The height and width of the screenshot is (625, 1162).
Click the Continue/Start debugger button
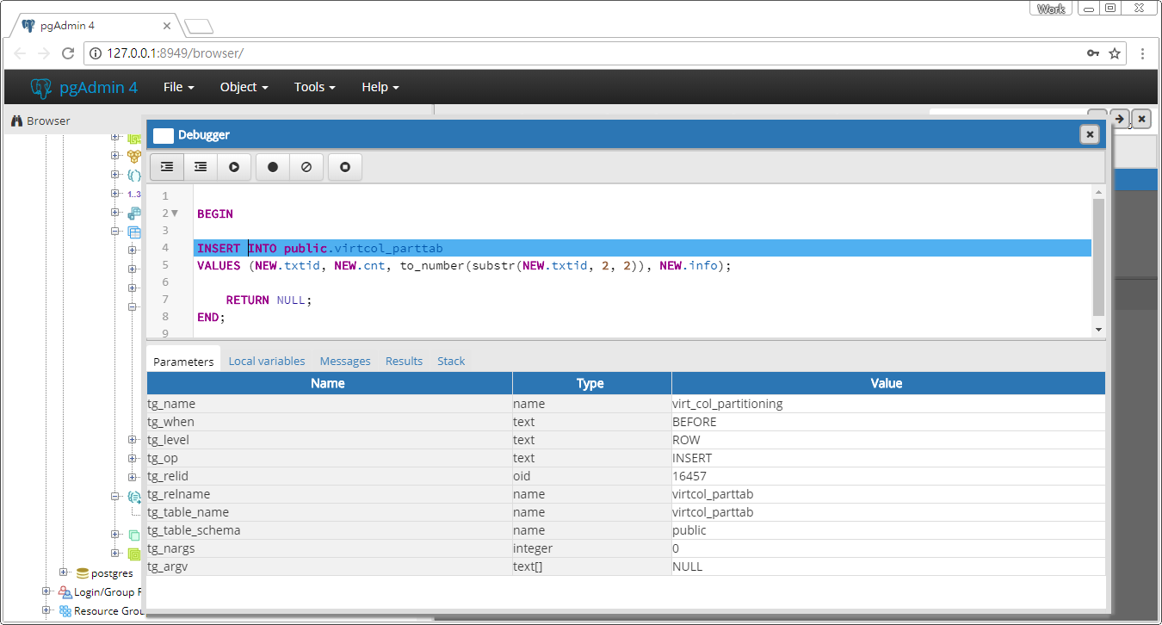[x=234, y=167]
